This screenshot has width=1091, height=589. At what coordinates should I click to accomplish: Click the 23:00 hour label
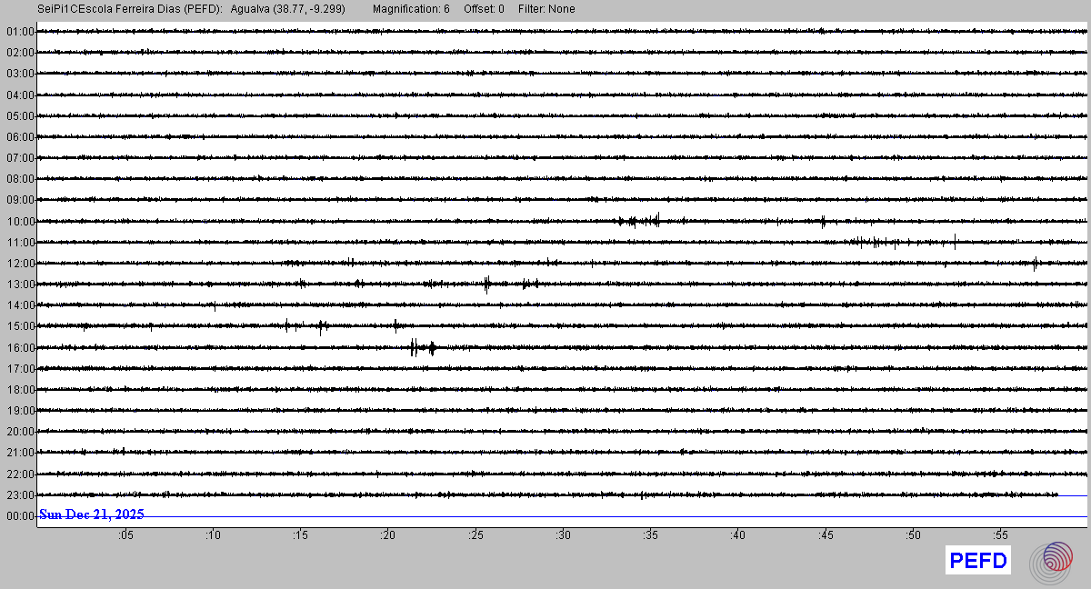[x=20, y=495]
